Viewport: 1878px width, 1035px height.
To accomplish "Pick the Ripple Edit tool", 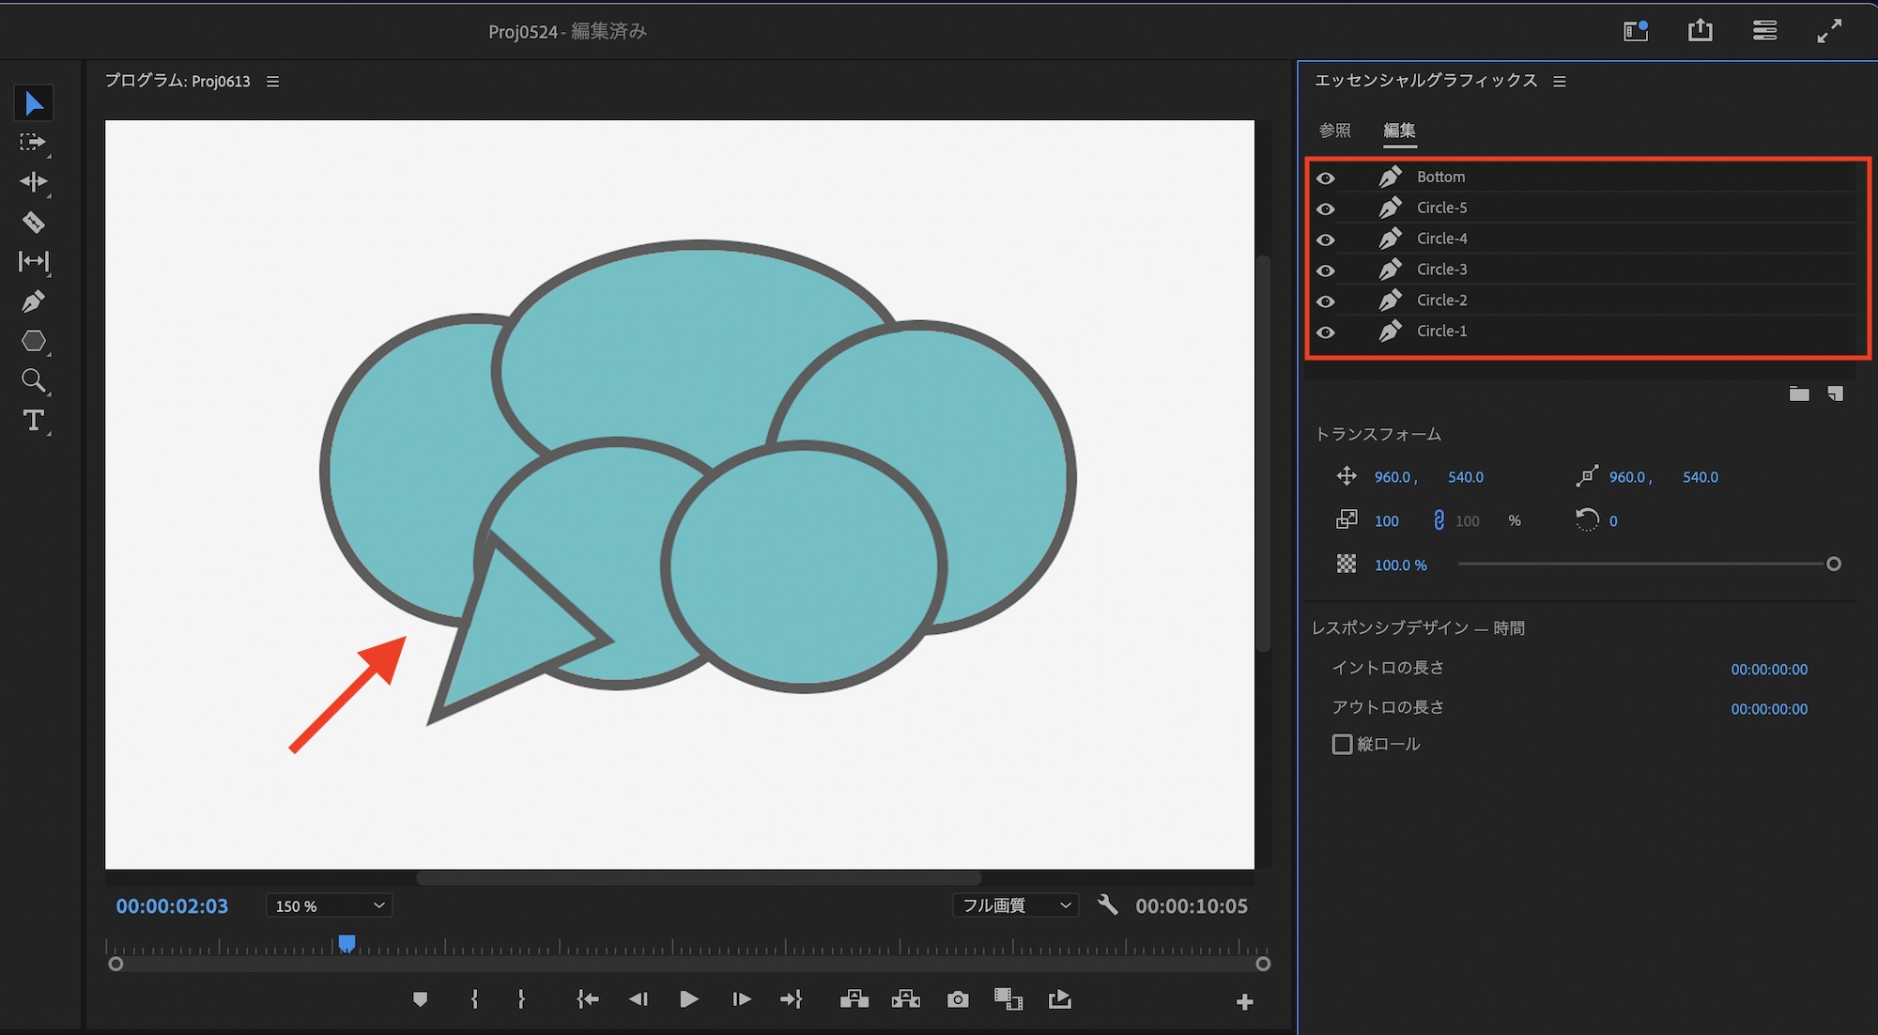I will click(x=33, y=182).
